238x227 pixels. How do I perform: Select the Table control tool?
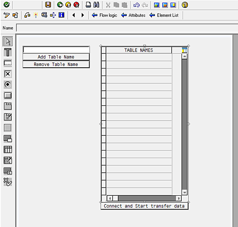tap(8, 149)
